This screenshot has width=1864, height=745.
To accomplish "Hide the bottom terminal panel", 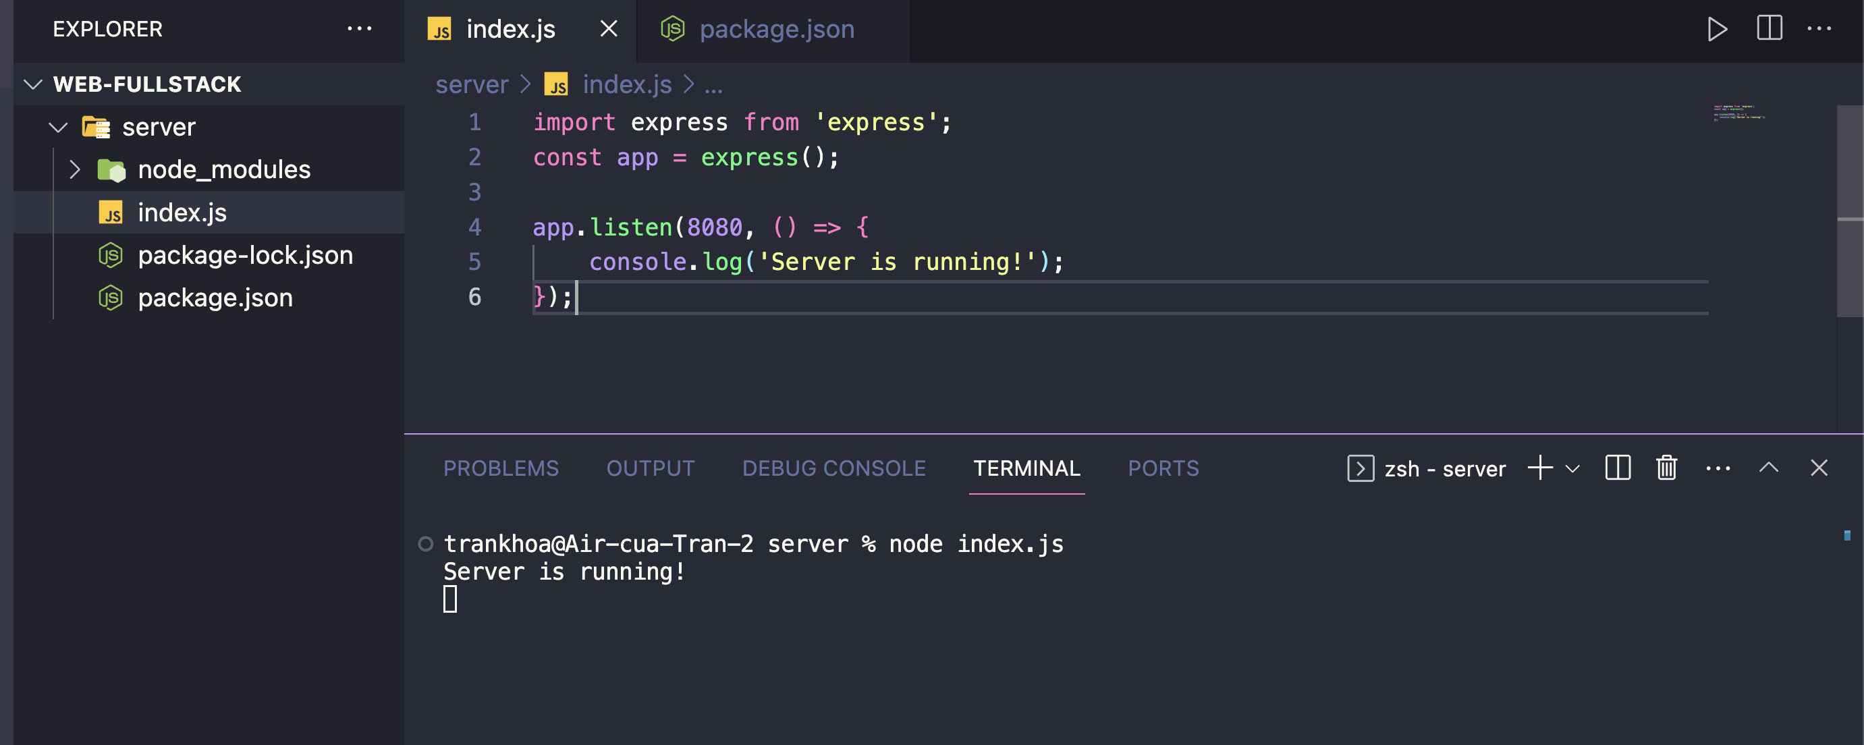I will [1818, 468].
